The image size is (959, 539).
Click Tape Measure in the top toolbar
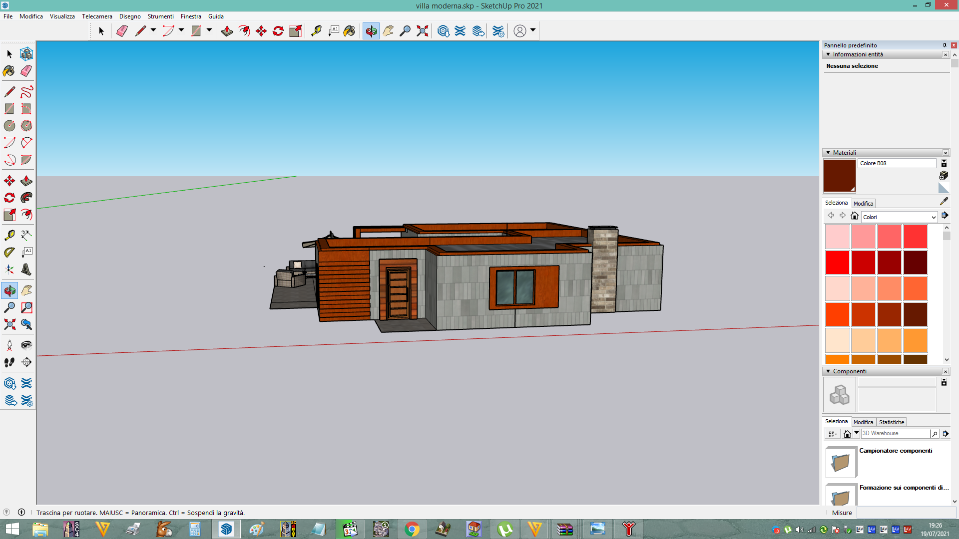point(316,31)
